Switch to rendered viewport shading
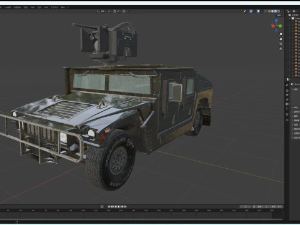Image resolution: width=300 pixels, height=225 pixels. click(x=279, y=11)
